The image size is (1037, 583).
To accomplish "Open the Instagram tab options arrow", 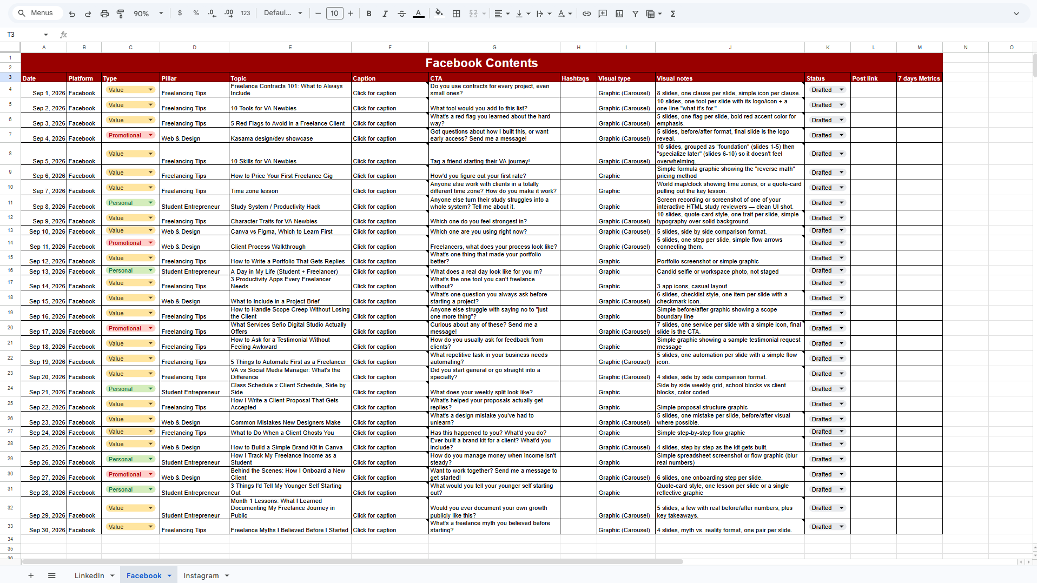I will click(x=227, y=575).
